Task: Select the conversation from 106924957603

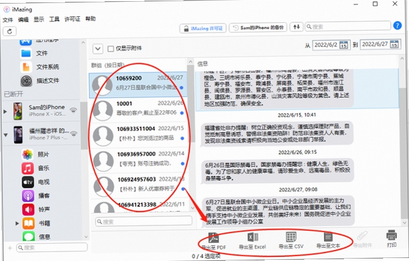Action: [140, 185]
